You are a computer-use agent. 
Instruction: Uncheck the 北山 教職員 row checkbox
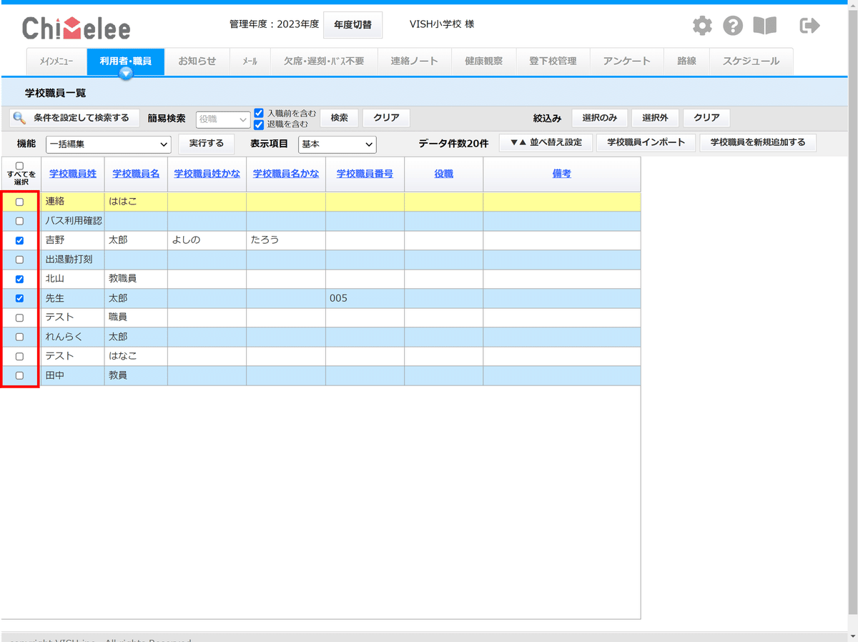point(19,280)
